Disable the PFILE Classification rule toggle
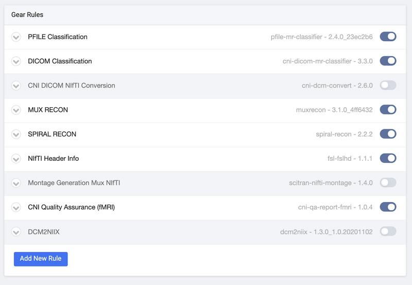The width and height of the screenshot is (412, 285). [388, 37]
